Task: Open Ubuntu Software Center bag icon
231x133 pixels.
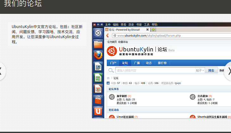Action: click(98, 100)
